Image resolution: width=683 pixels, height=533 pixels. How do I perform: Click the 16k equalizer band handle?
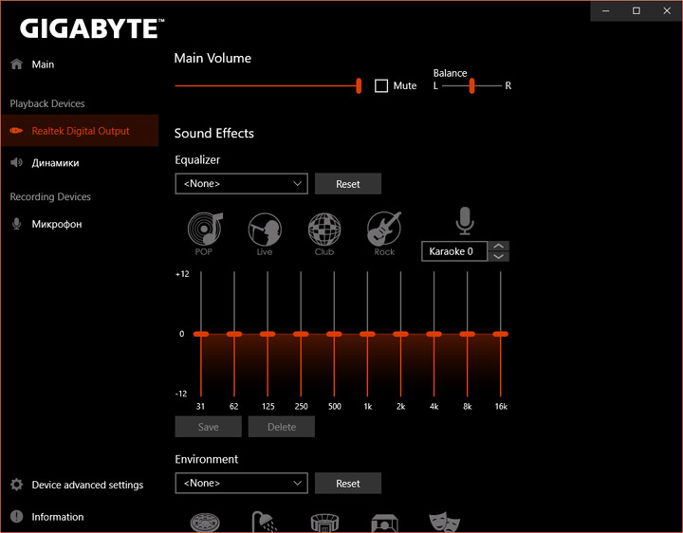point(501,334)
